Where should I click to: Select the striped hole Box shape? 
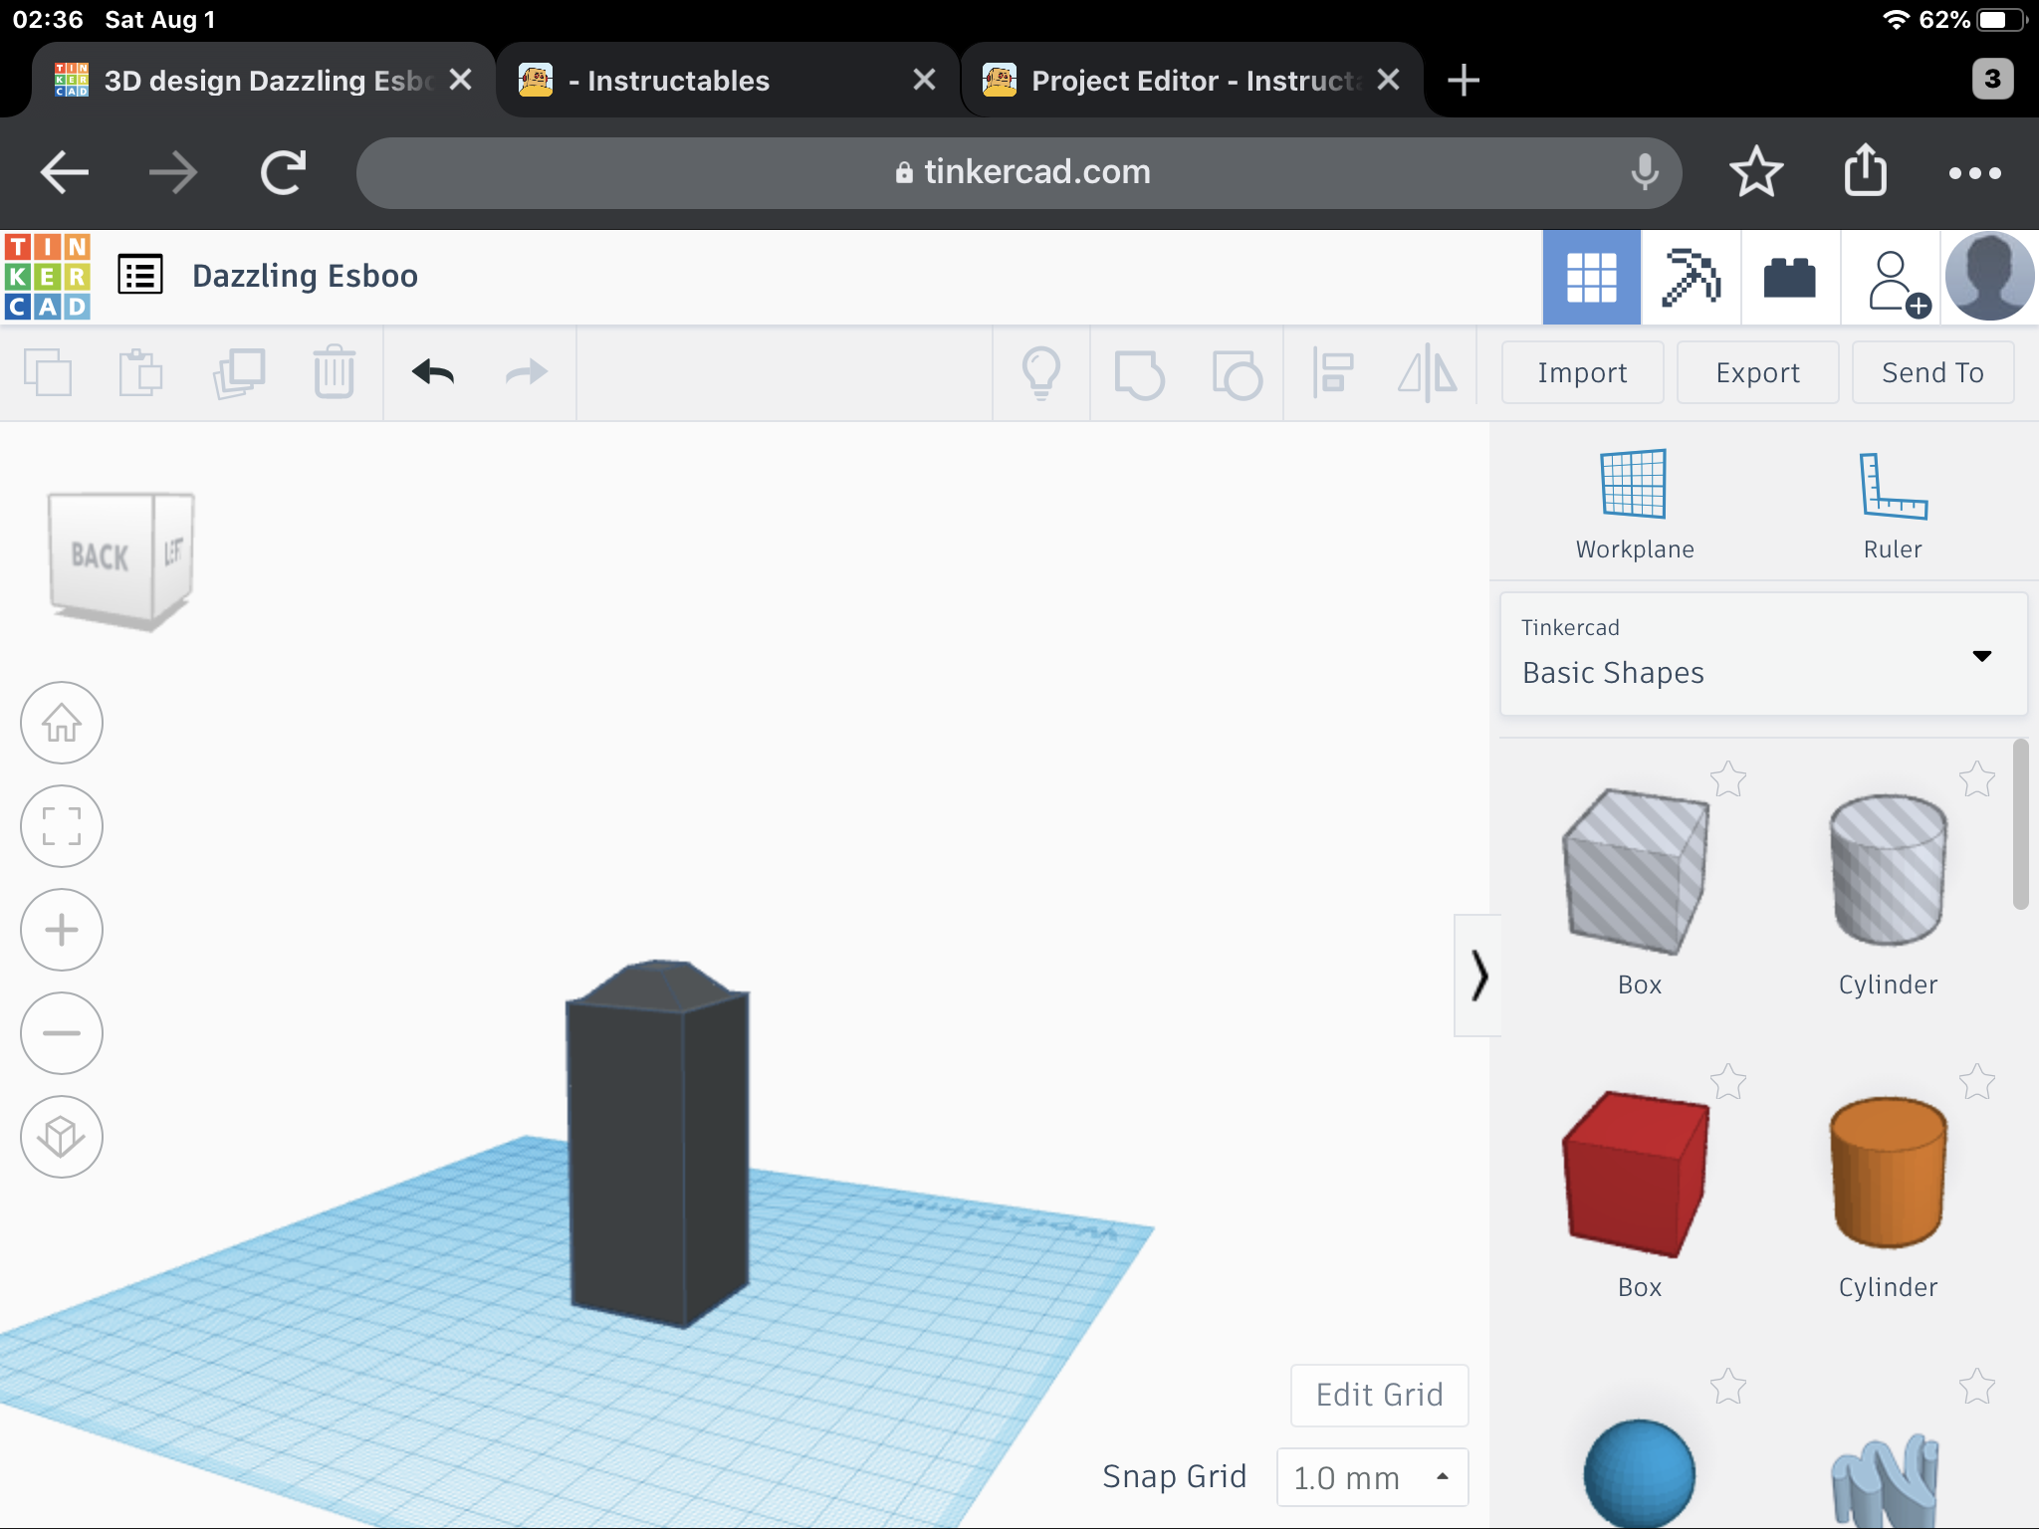click(1638, 872)
